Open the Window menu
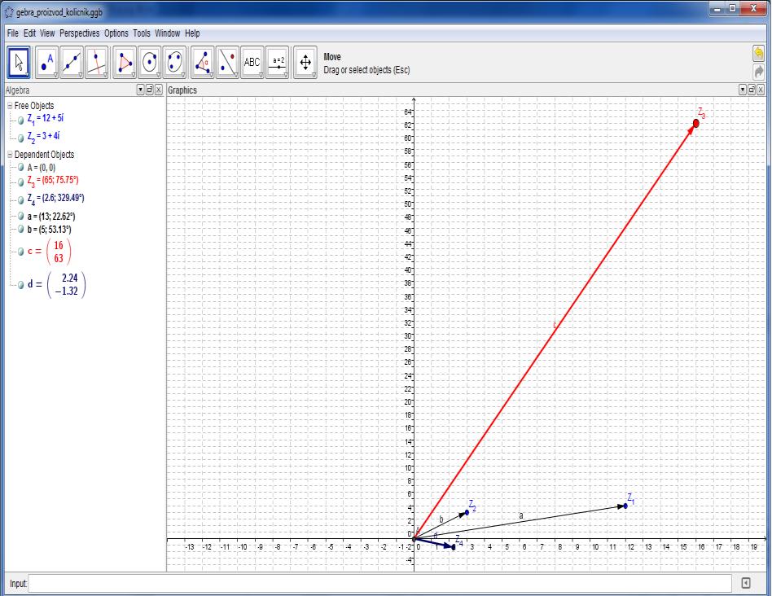The image size is (772, 596). click(168, 33)
